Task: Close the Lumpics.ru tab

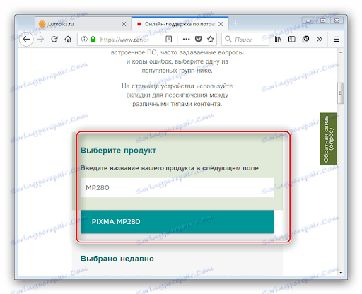Action: coord(124,24)
